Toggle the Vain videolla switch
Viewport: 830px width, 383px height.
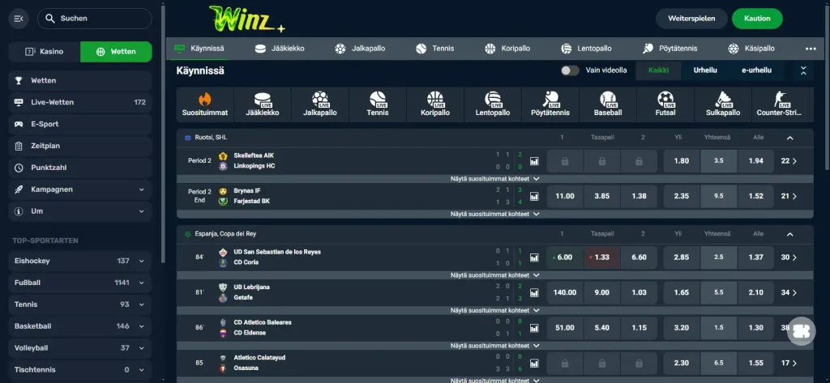click(x=570, y=70)
